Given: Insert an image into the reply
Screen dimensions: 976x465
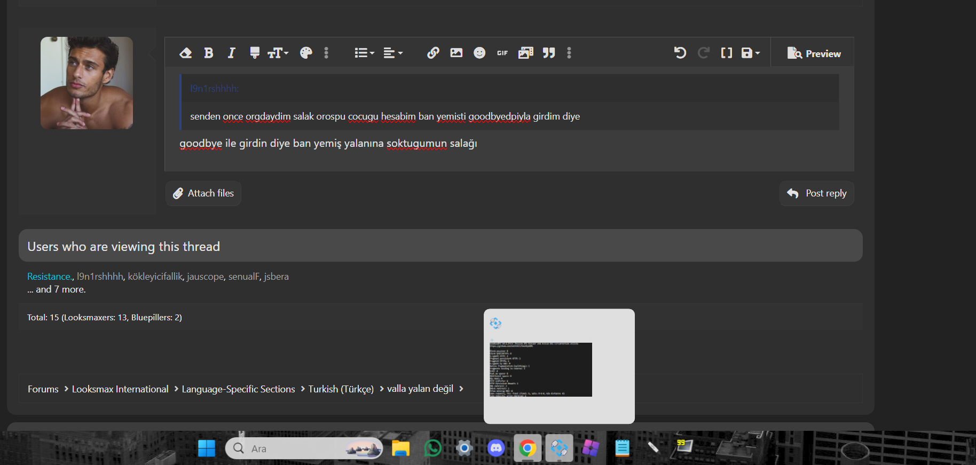Looking at the screenshot, I should coord(456,53).
